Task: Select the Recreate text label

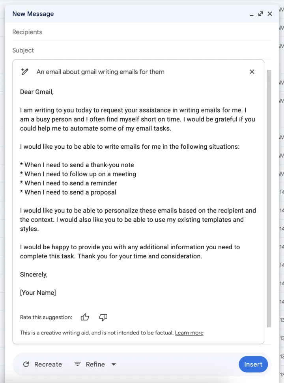Action: 48,364
